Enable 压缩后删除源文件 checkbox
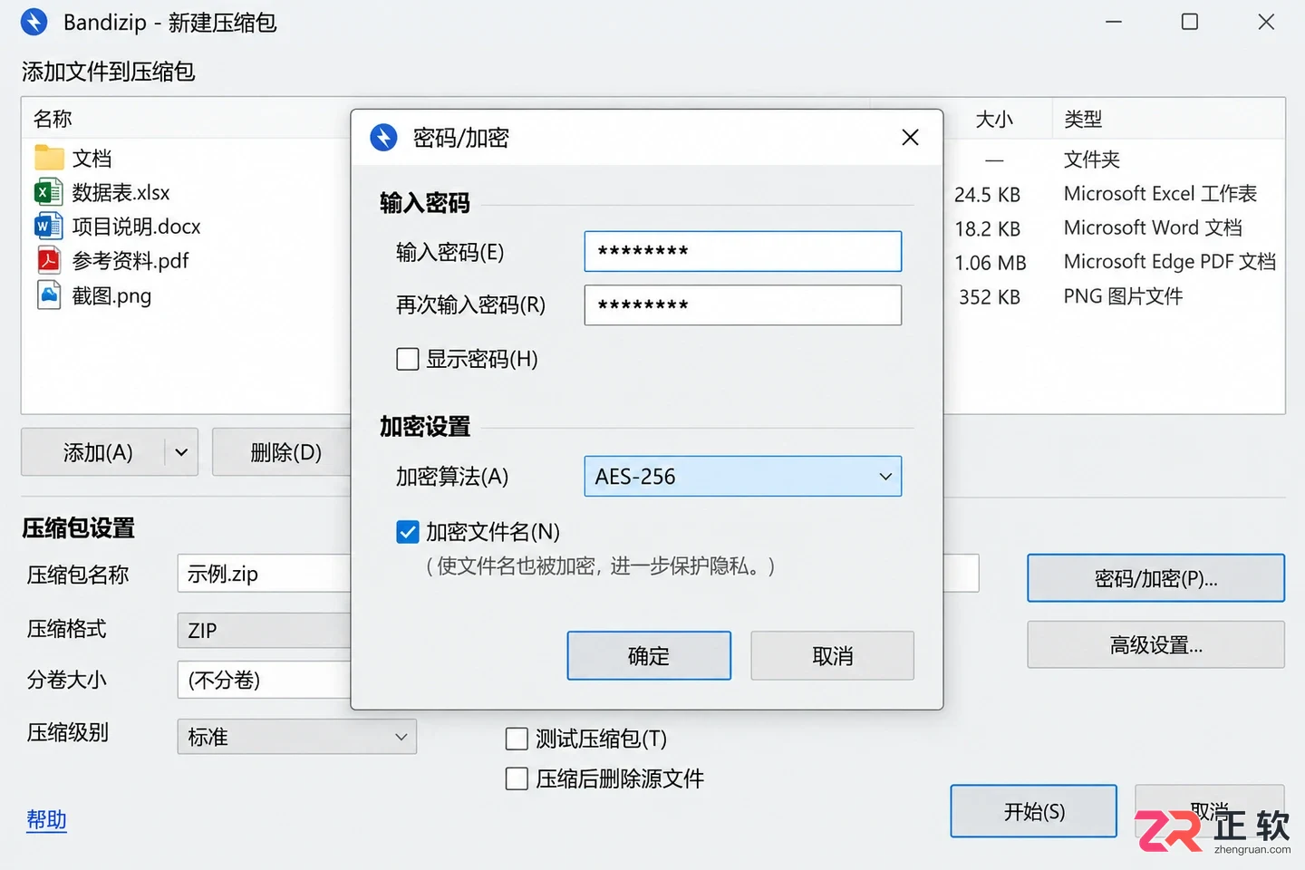1305x870 pixels. click(x=517, y=778)
